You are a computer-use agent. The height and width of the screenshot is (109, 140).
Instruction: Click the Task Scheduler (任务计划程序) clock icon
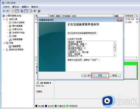pos(10,23)
